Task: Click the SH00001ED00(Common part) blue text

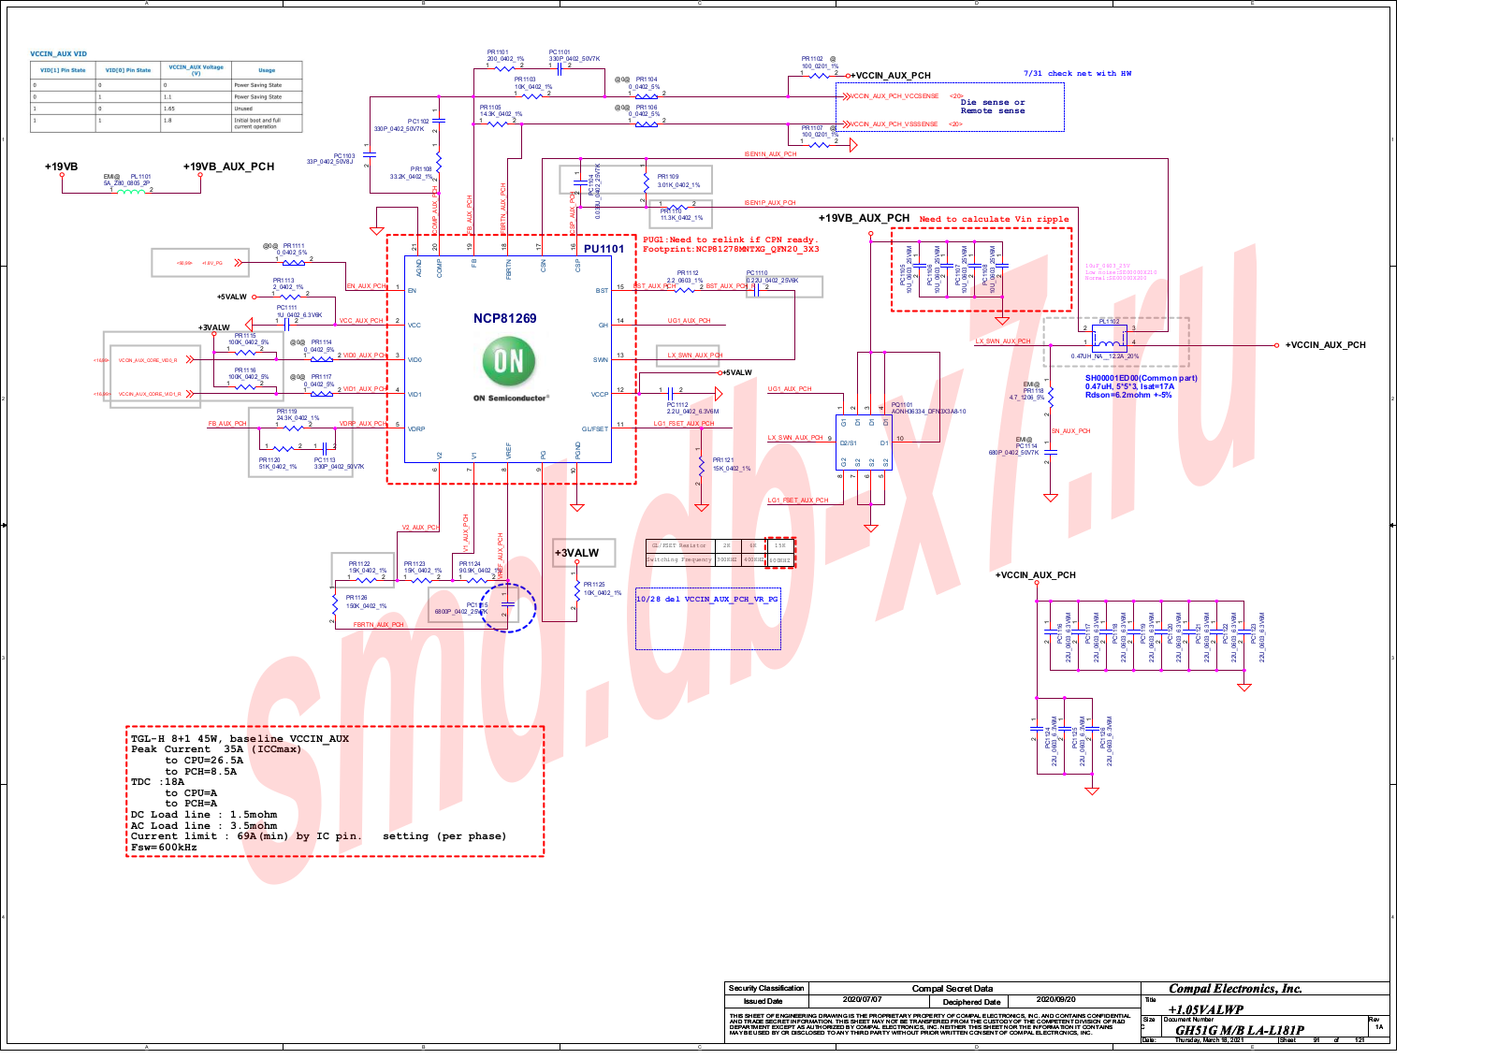Action: pos(1141,379)
